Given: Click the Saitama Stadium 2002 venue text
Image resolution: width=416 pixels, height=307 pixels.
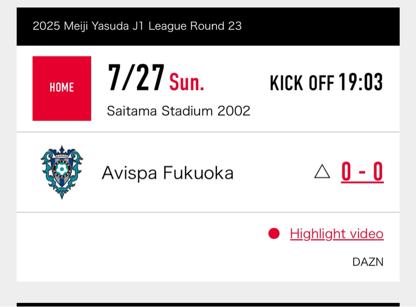Looking at the screenshot, I should (178, 111).
